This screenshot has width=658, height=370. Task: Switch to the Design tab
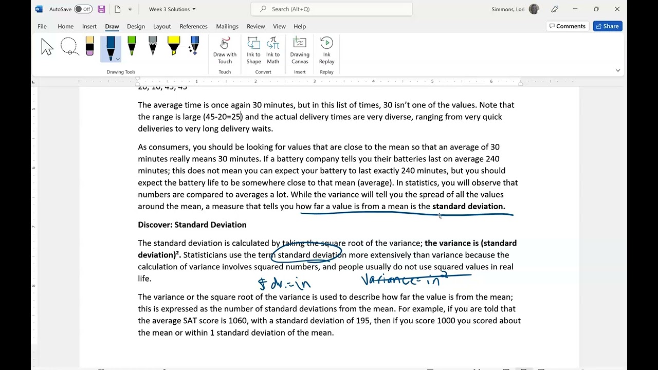tap(136, 26)
